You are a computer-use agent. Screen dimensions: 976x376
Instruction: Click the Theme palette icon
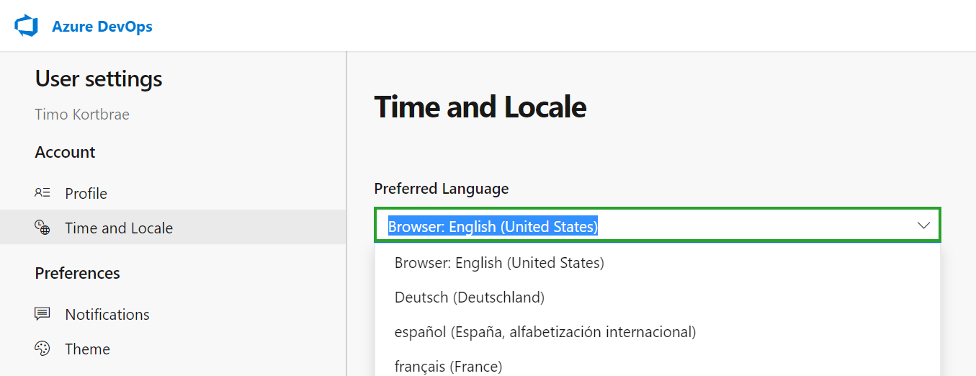point(42,349)
